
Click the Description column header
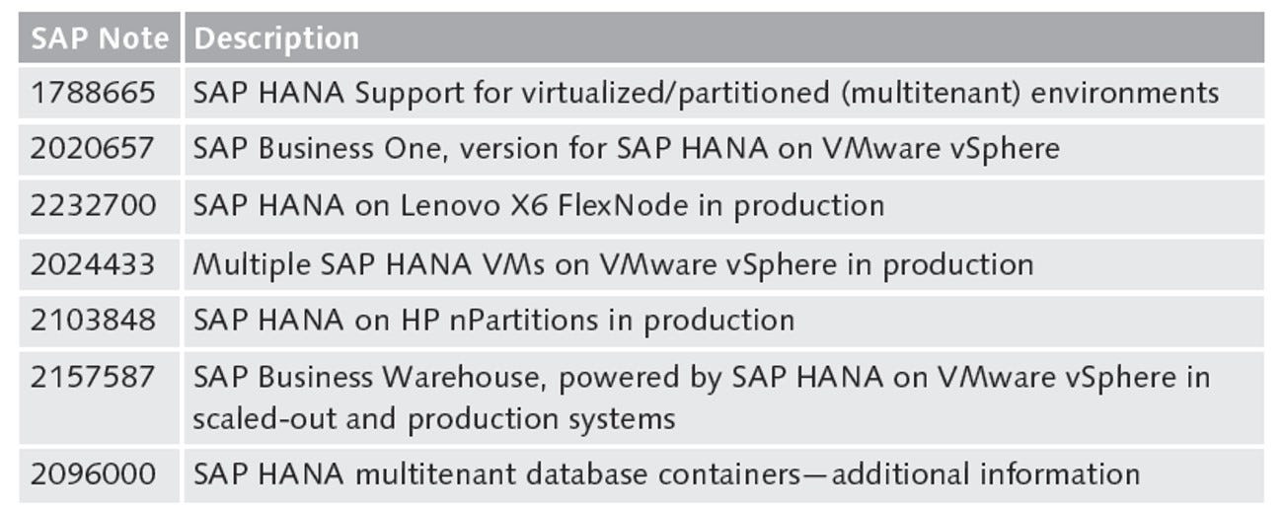point(276,38)
